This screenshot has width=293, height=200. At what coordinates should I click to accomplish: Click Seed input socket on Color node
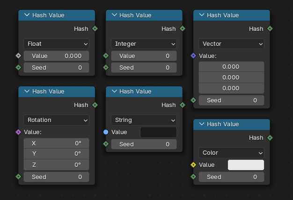(x=193, y=177)
